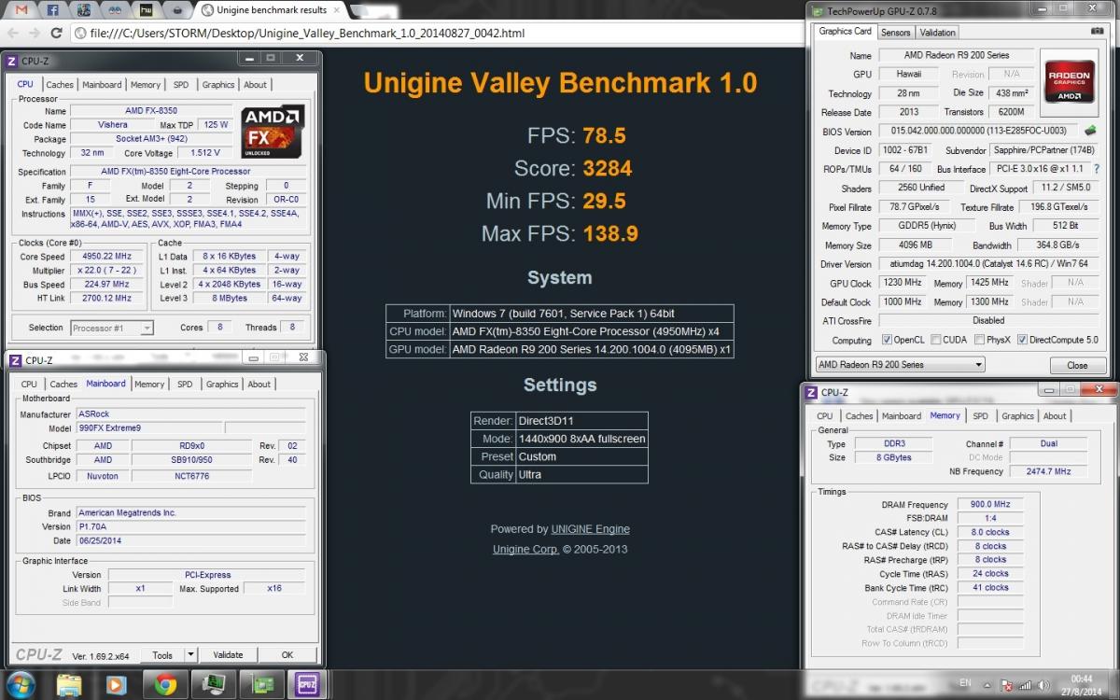Open the GPU selection dropdown in GPU-Z
This screenshot has width=1120, height=700.
pyautogui.click(x=900, y=365)
